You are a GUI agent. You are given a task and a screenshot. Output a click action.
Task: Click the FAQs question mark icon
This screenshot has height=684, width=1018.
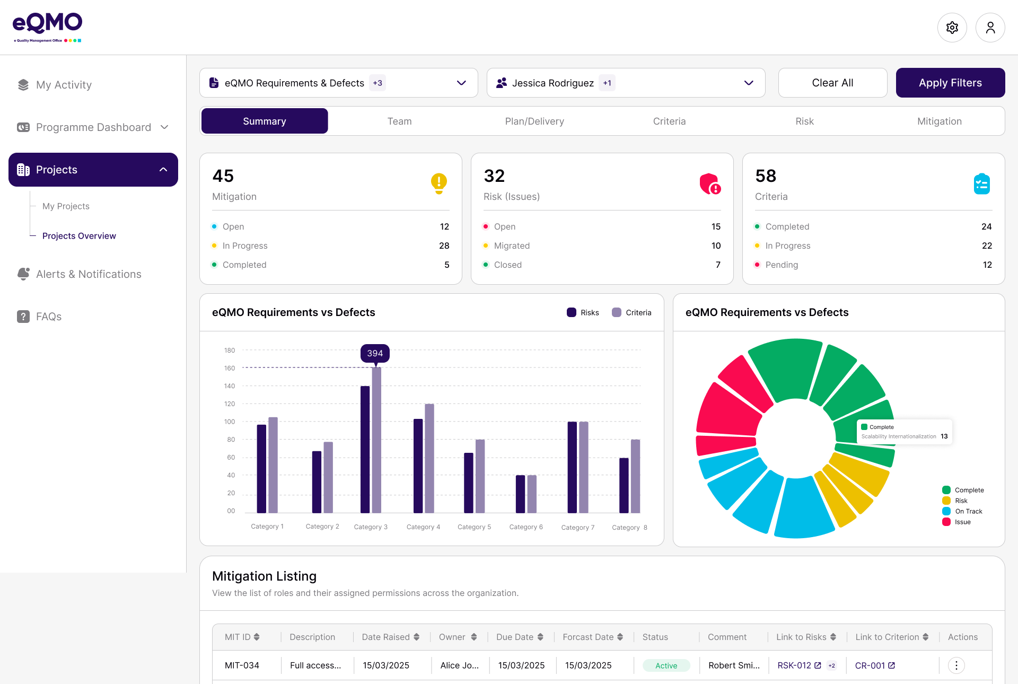tap(23, 317)
